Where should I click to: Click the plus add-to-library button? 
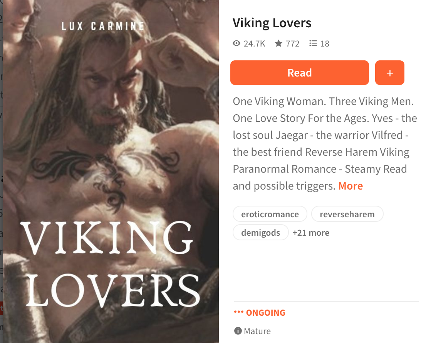[x=389, y=73]
